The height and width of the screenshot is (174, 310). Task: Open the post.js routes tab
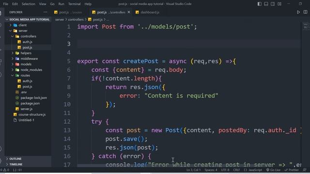(68, 12)
